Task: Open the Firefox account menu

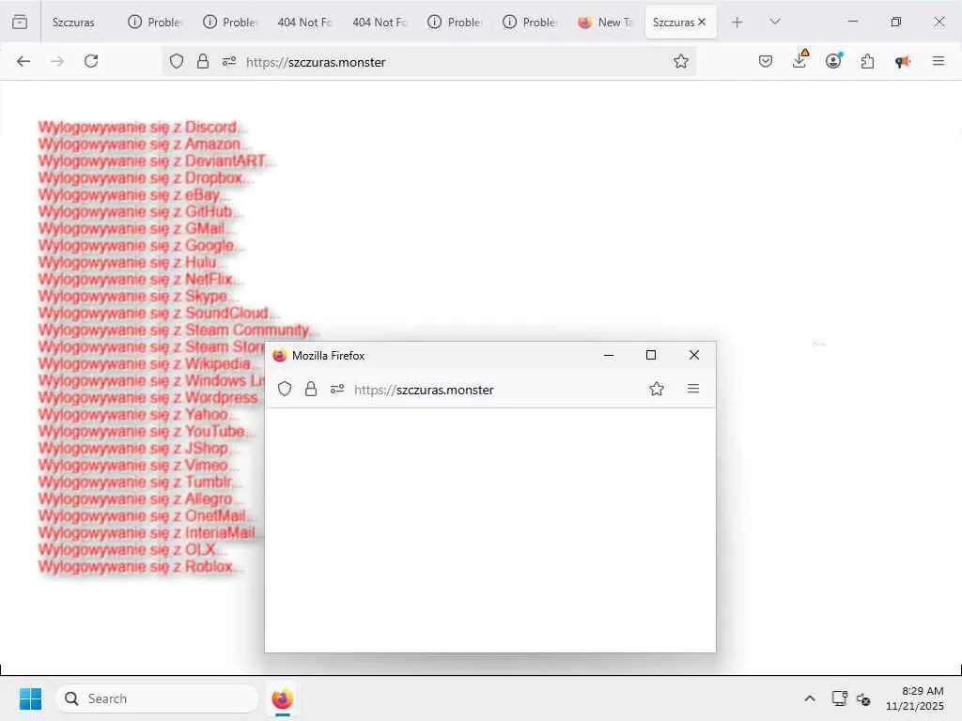Action: [834, 61]
